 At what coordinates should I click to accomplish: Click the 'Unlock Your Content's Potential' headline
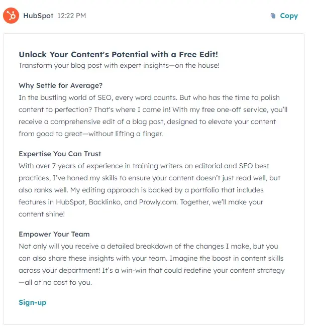click(x=118, y=54)
